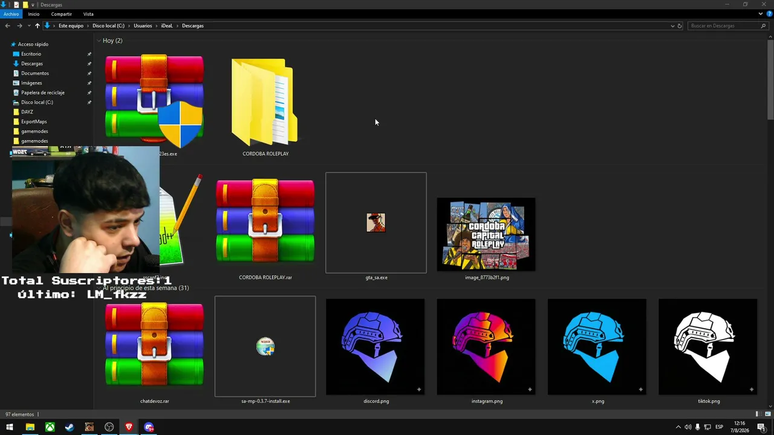The height and width of the screenshot is (435, 774).
Task: Expand the ribbon with the chevron
Action: click(761, 14)
